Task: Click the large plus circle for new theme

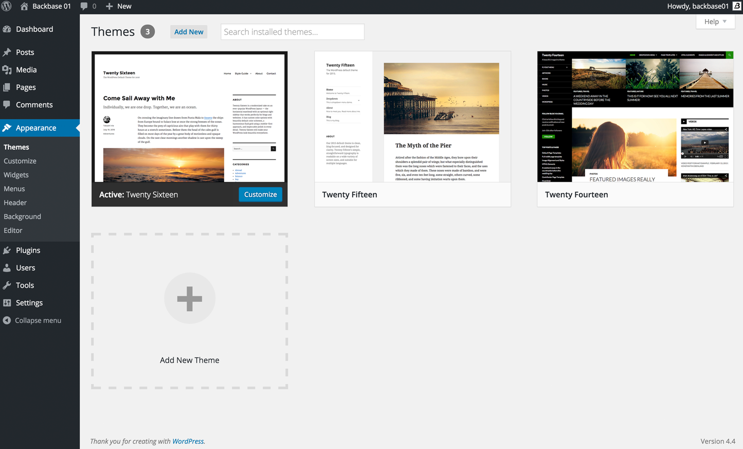Action: [x=190, y=298]
